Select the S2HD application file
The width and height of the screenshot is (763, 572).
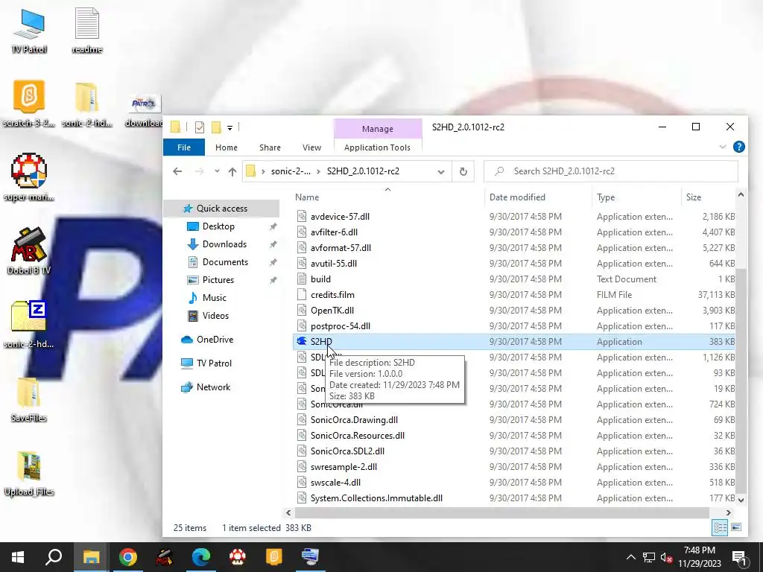coord(321,341)
